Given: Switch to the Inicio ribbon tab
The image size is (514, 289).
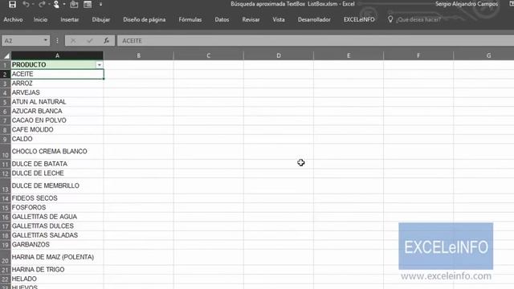Looking at the screenshot, I should coord(40,19).
